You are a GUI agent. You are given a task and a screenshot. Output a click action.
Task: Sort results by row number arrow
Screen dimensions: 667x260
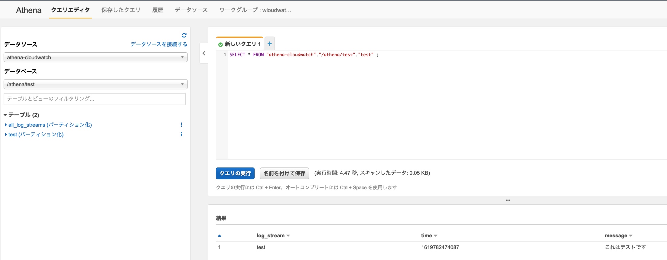[220, 236]
